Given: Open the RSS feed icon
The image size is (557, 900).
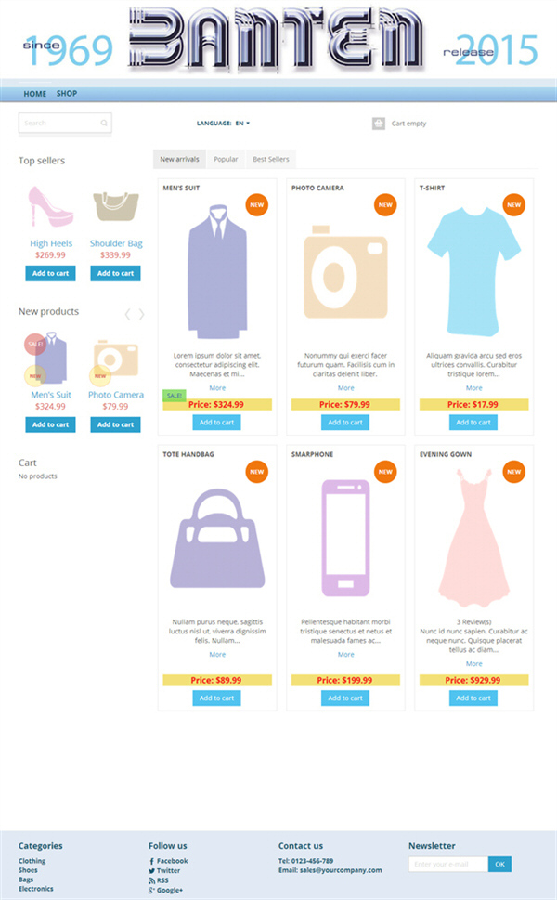Looking at the screenshot, I should point(151,880).
